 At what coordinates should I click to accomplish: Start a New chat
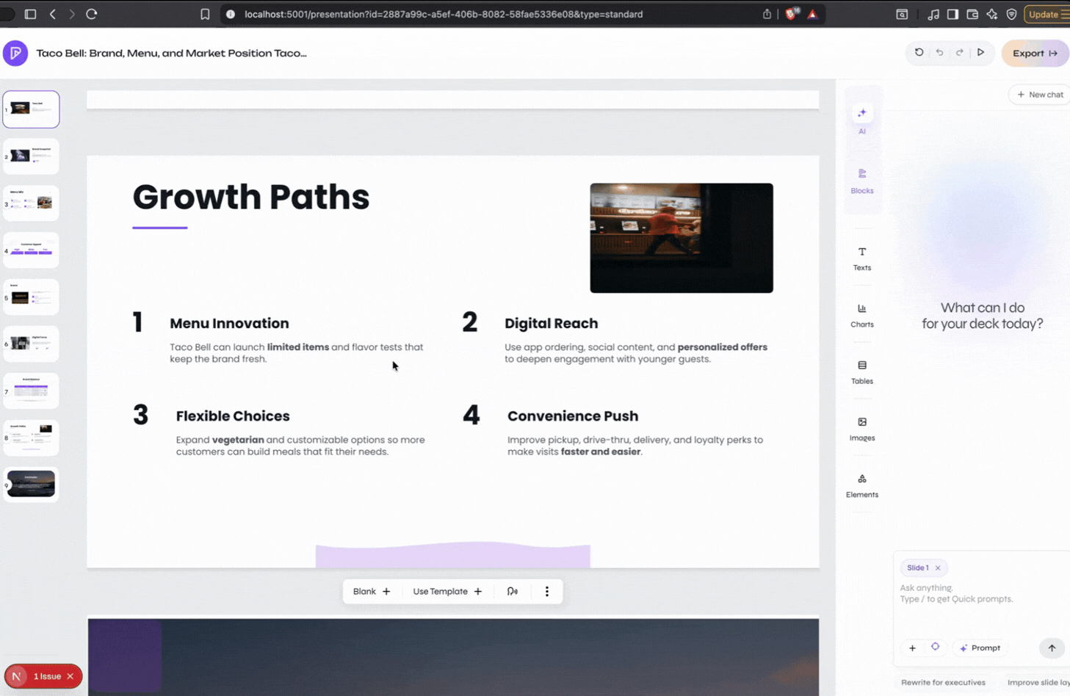pyautogui.click(x=1040, y=95)
